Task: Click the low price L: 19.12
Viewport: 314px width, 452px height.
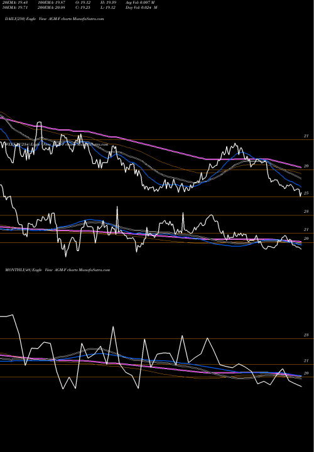Action: click(x=108, y=8)
